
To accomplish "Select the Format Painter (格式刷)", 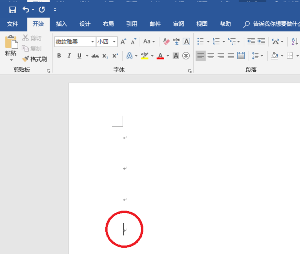I will coord(34,59).
